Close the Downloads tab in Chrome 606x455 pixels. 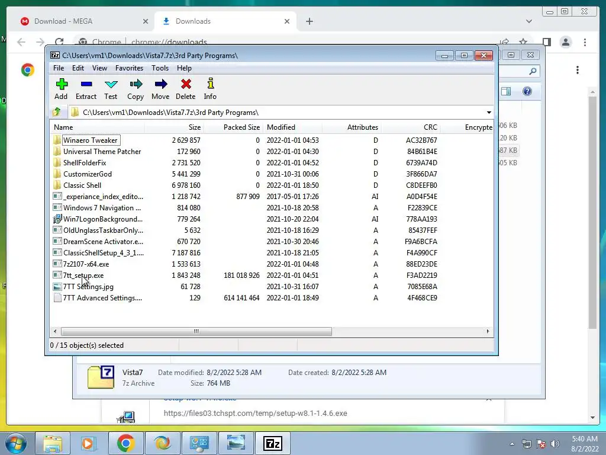pos(287,21)
